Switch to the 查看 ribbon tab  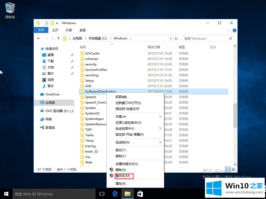tap(82, 30)
